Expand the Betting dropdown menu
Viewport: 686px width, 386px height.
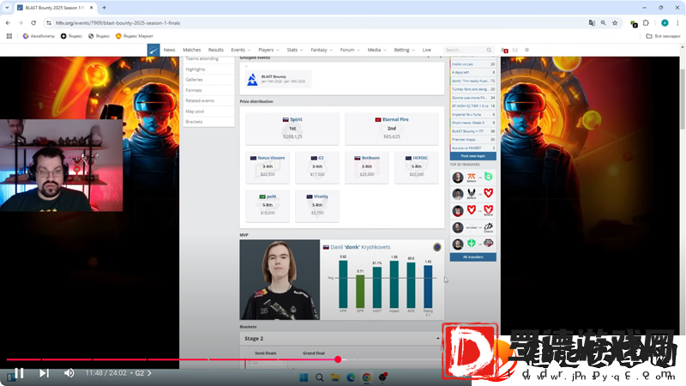click(404, 50)
